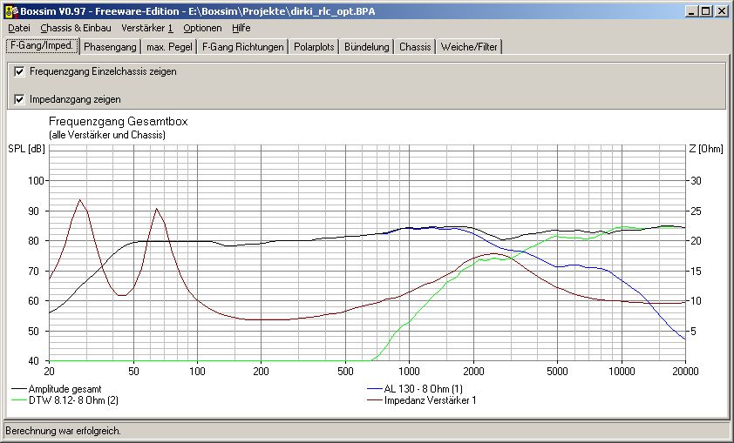734x443 pixels.
Task: Maximize the Boxsim window
Action: [x=706, y=11]
